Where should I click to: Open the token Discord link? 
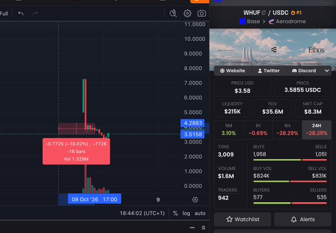pos(304,71)
